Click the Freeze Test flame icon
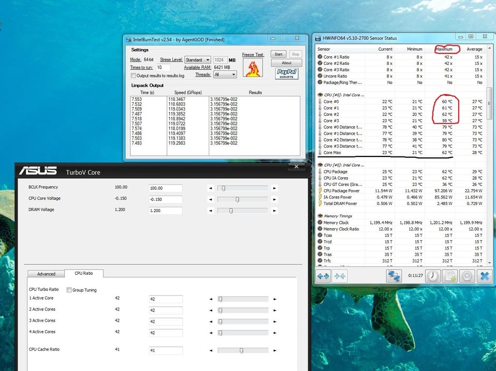Image resolution: width=496 pixels, height=371 pixels. pos(253,67)
